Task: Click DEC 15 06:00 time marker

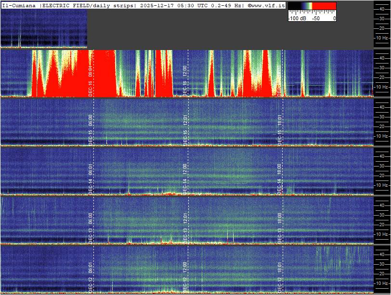Action: [x=91, y=130]
